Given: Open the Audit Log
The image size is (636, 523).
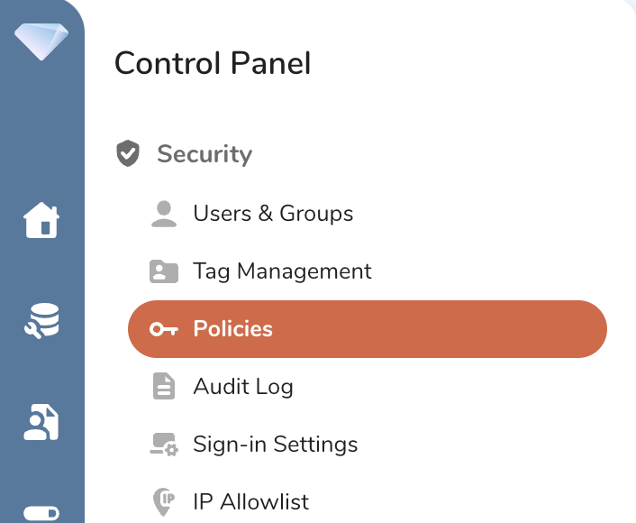Looking at the screenshot, I should (x=243, y=387).
